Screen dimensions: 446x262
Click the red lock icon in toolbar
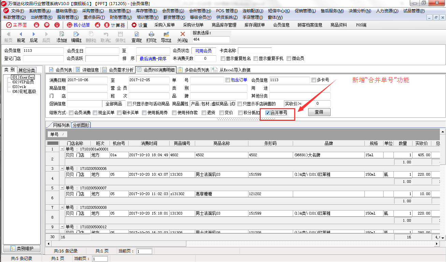point(37,25)
